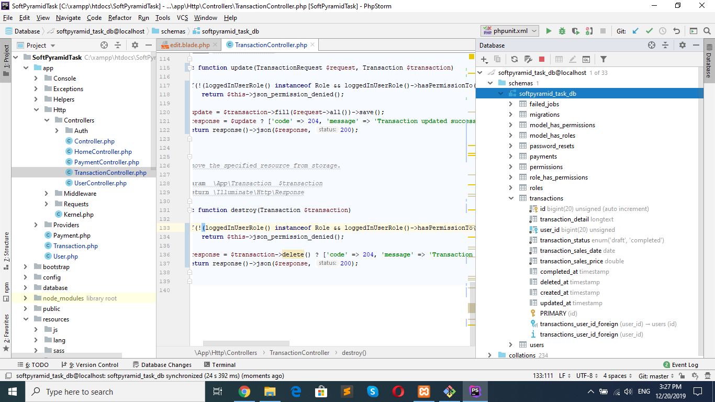715x402 pixels.
Task: Hide the Database panel with minus icon
Action: tap(696, 45)
